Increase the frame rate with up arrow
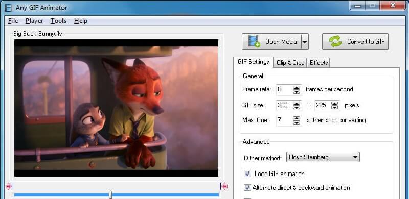The width and height of the screenshot is (409, 199). pyautogui.click(x=297, y=88)
